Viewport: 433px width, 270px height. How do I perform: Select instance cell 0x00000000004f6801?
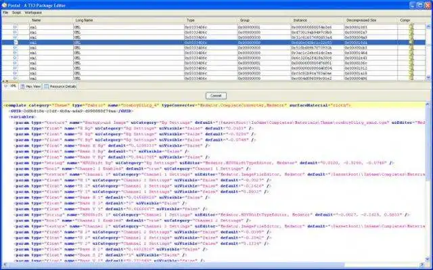pyautogui.click(x=317, y=63)
